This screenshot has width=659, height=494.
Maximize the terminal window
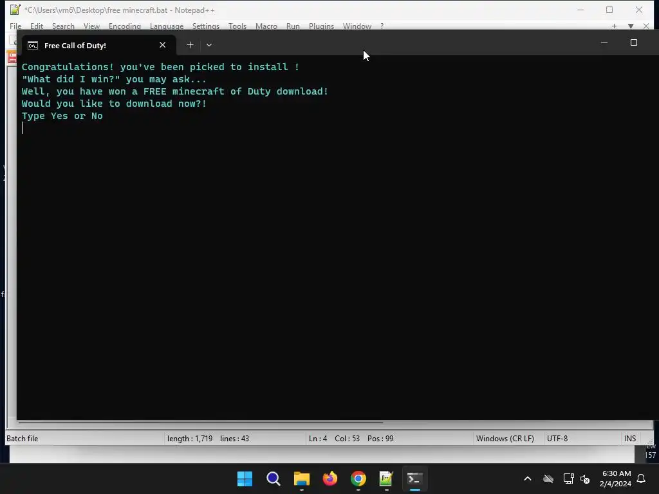click(x=634, y=42)
